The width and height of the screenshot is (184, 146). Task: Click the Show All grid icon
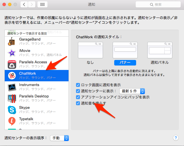tap(42, 4)
